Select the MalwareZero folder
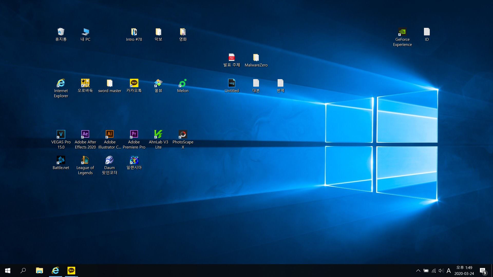The image size is (493, 277). (256, 60)
